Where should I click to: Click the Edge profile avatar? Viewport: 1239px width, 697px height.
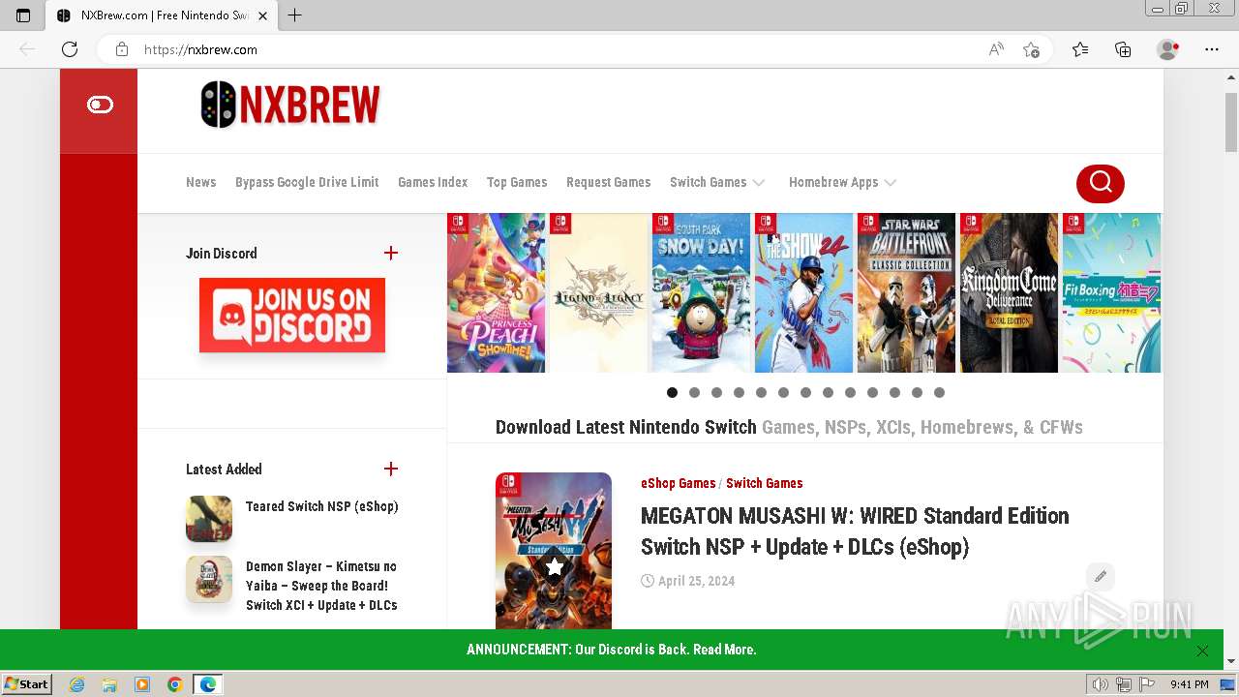pos(1168,49)
